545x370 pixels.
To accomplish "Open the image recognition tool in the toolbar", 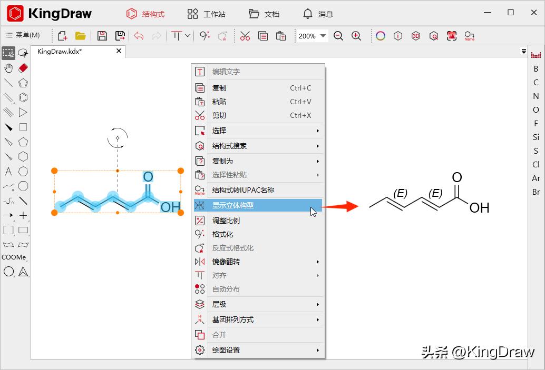I will [x=451, y=36].
